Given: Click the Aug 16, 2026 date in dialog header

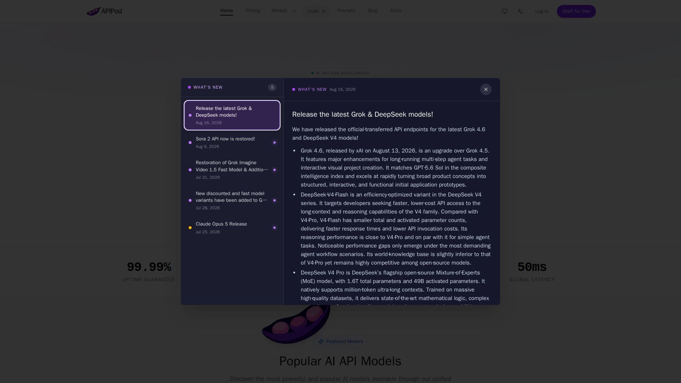Looking at the screenshot, I should point(343,89).
